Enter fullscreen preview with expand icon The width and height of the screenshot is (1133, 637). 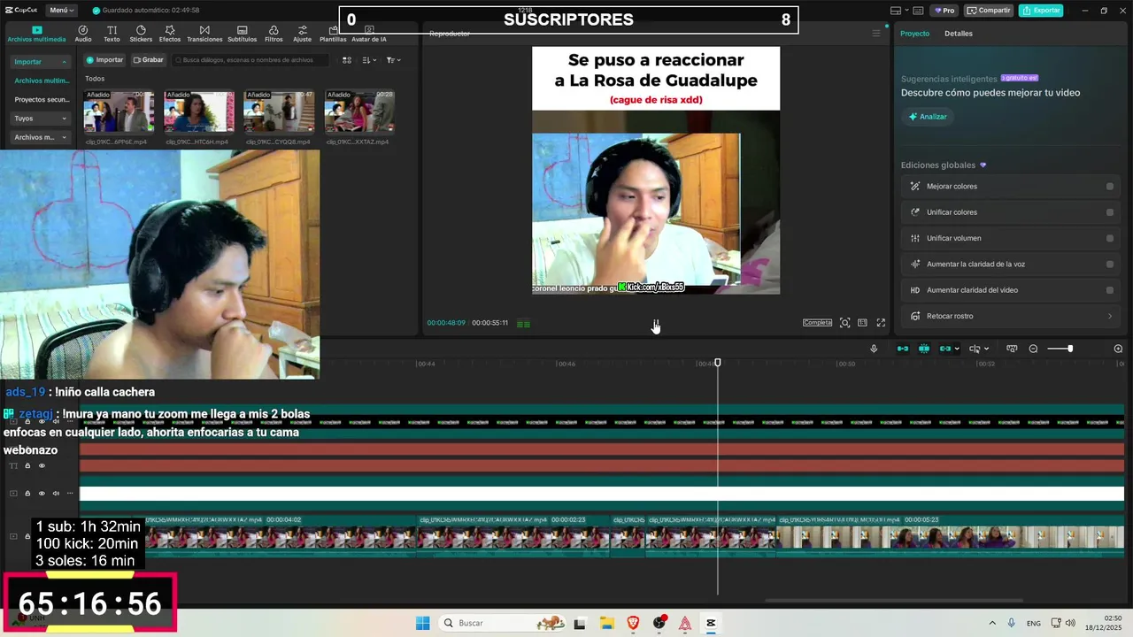click(x=881, y=323)
